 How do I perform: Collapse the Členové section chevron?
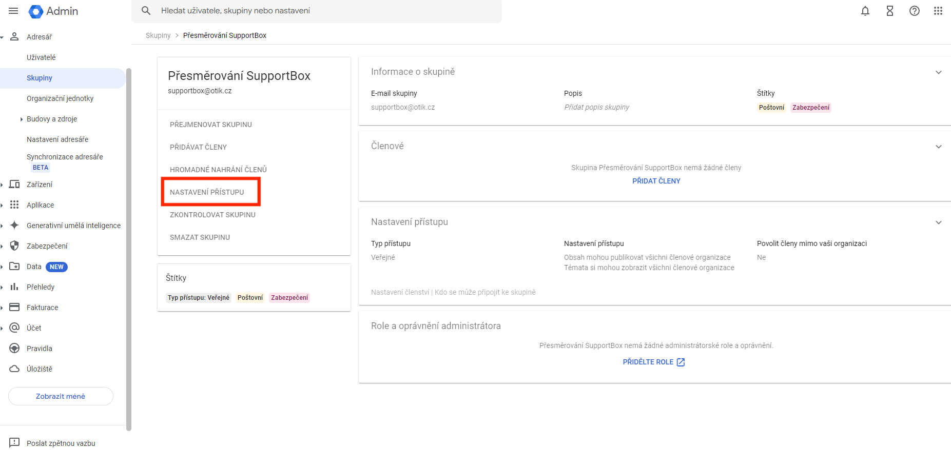[939, 147]
